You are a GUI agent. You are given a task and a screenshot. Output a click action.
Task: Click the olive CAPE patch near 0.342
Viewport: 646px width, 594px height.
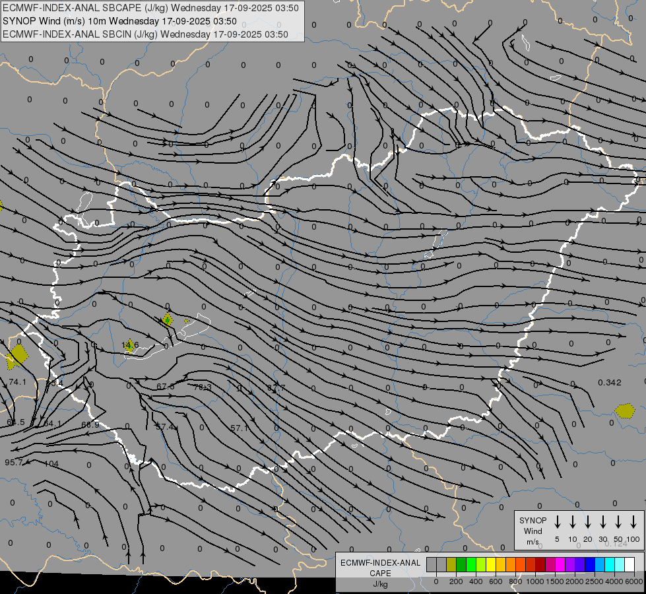coord(624,411)
